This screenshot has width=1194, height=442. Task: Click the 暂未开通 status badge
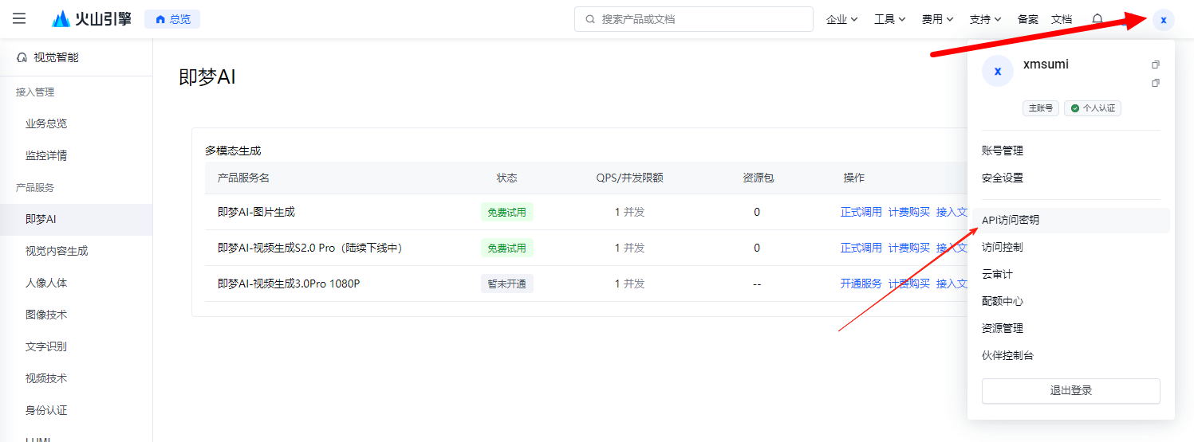tap(507, 284)
